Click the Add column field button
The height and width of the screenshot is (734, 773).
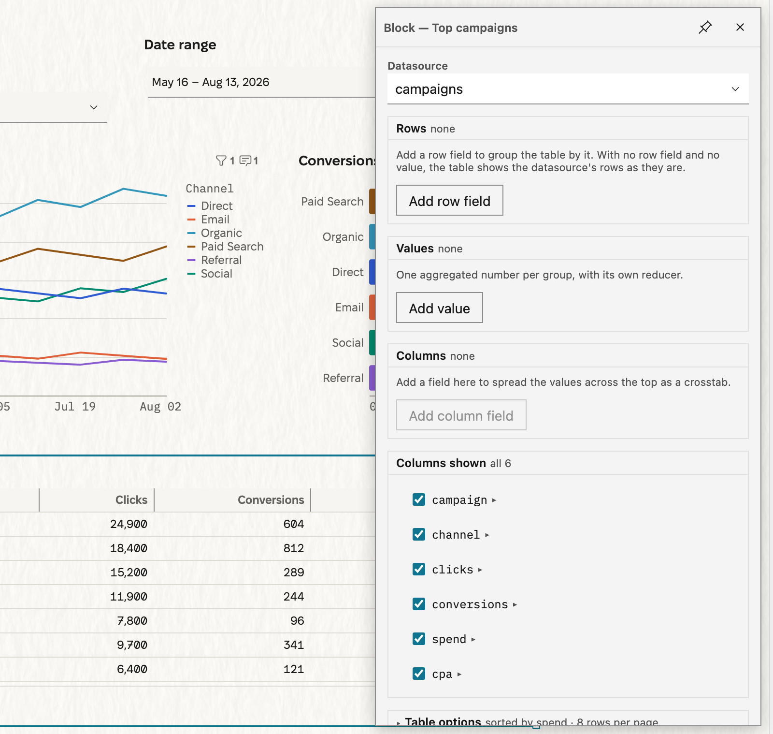[461, 415]
